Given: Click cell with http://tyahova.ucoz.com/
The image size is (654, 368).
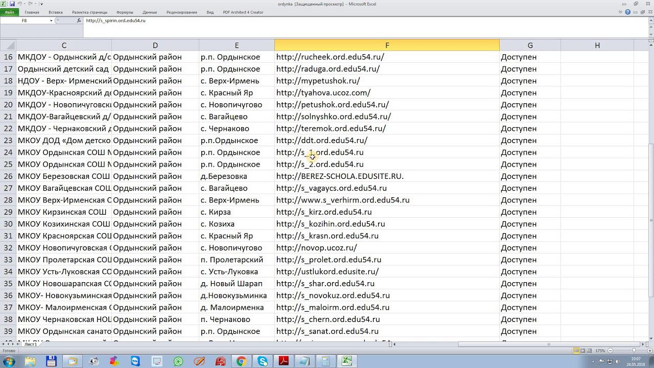Looking at the screenshot, I should tap(387, 93).
